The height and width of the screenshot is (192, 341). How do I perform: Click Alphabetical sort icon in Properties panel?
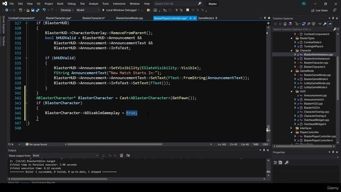(280, 162)
